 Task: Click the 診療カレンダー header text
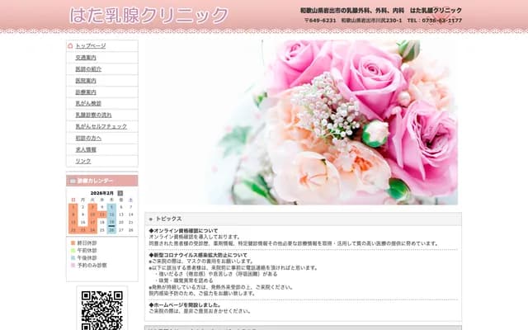(96, 181)
